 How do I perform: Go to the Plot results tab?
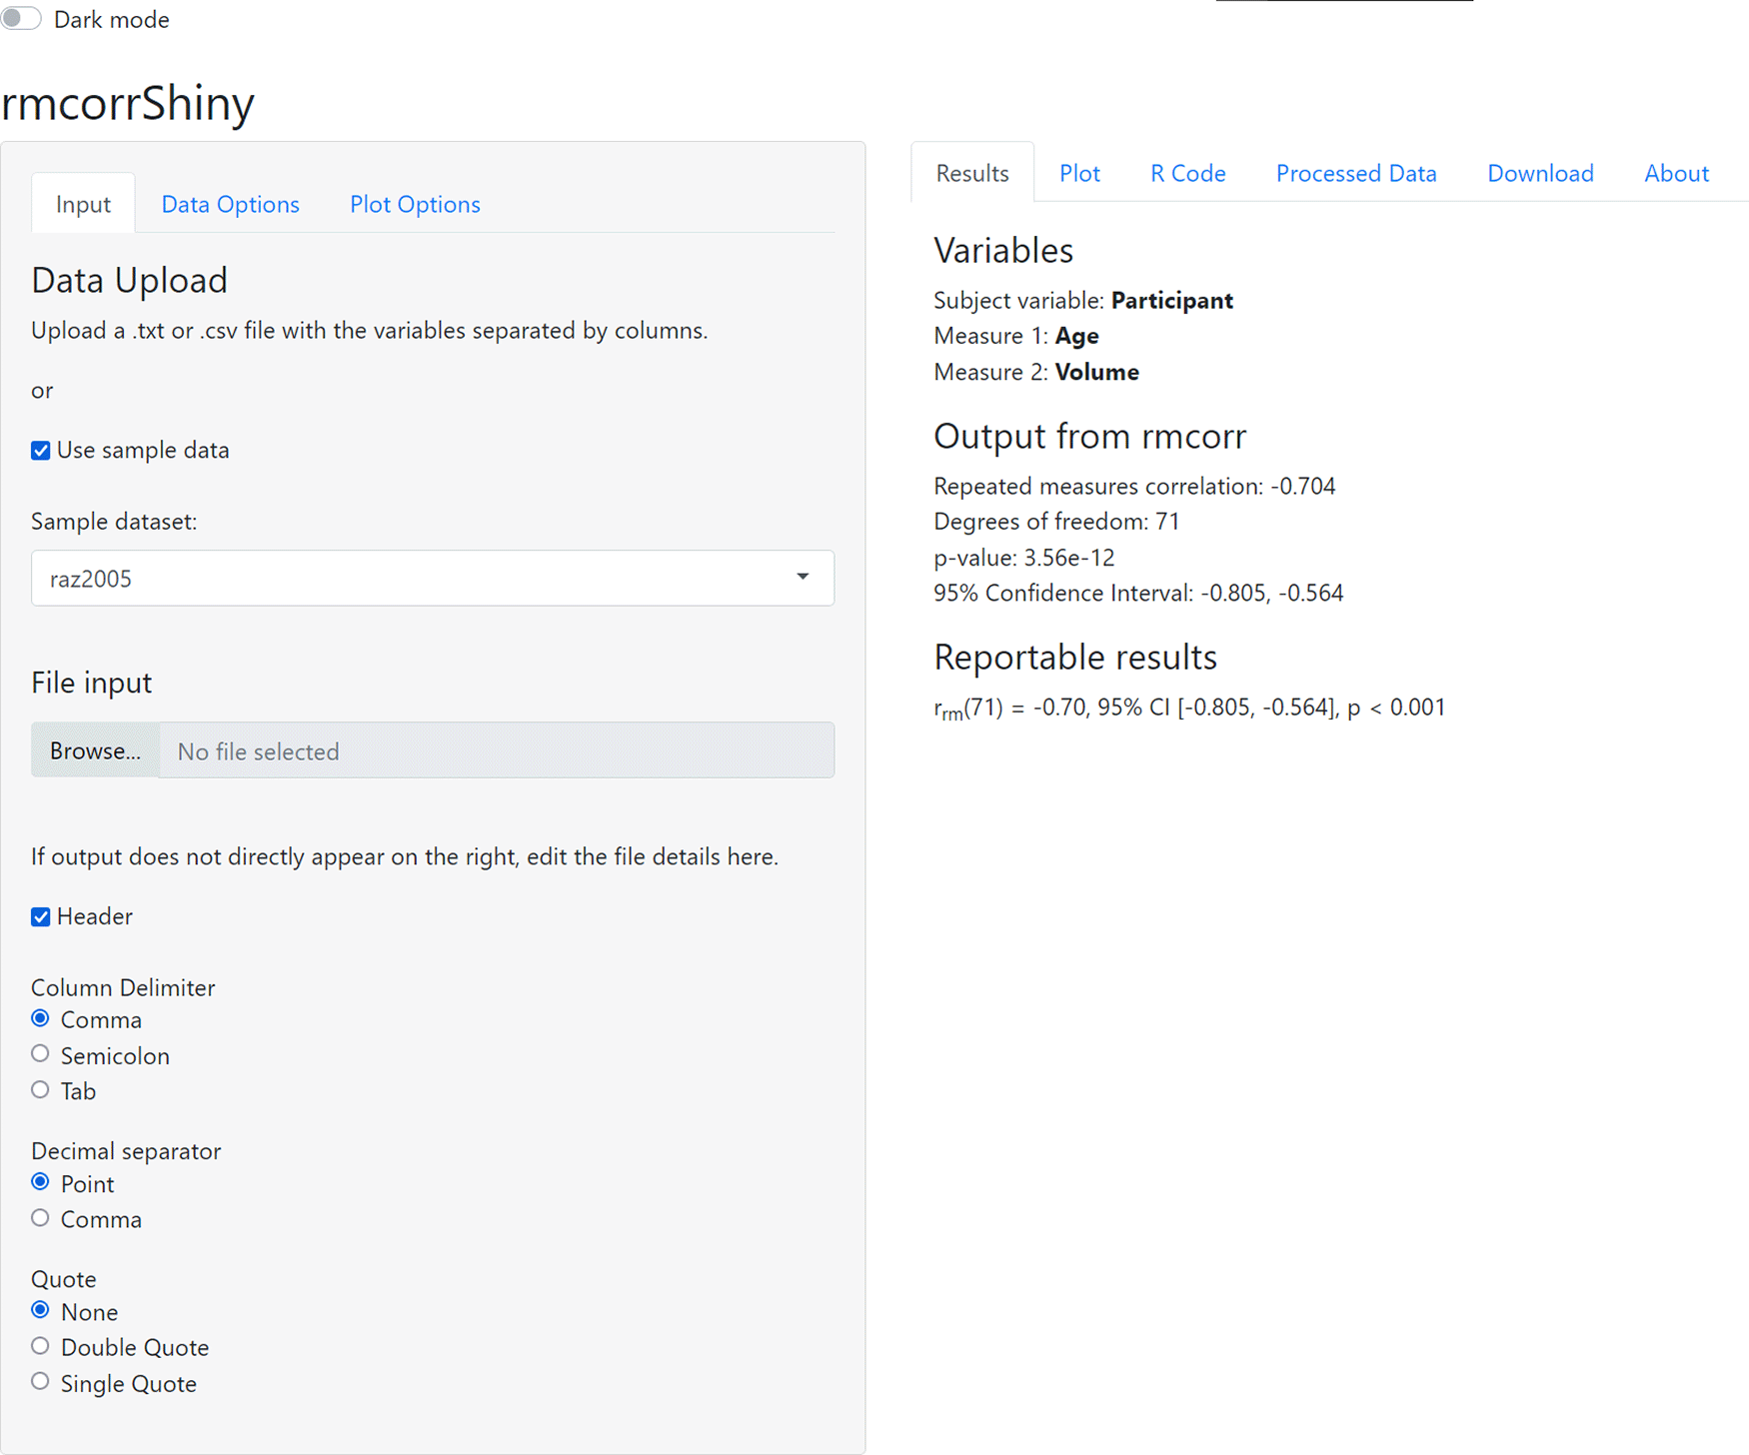(1079, 173)
